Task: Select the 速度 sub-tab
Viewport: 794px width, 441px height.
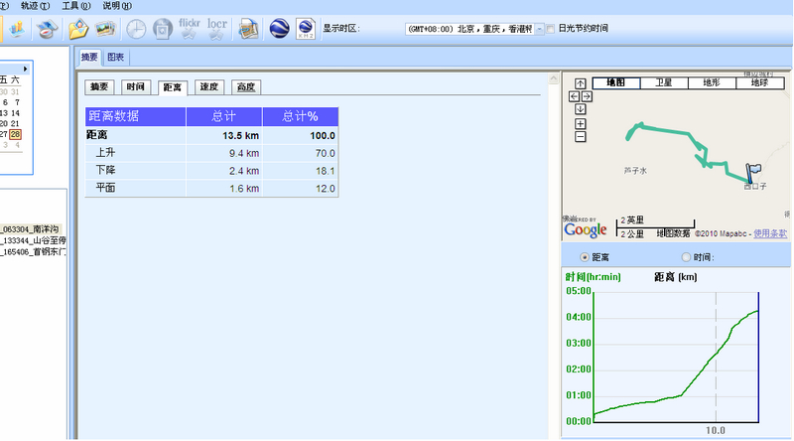Action: pyautogui.click(x=209, y=87)
